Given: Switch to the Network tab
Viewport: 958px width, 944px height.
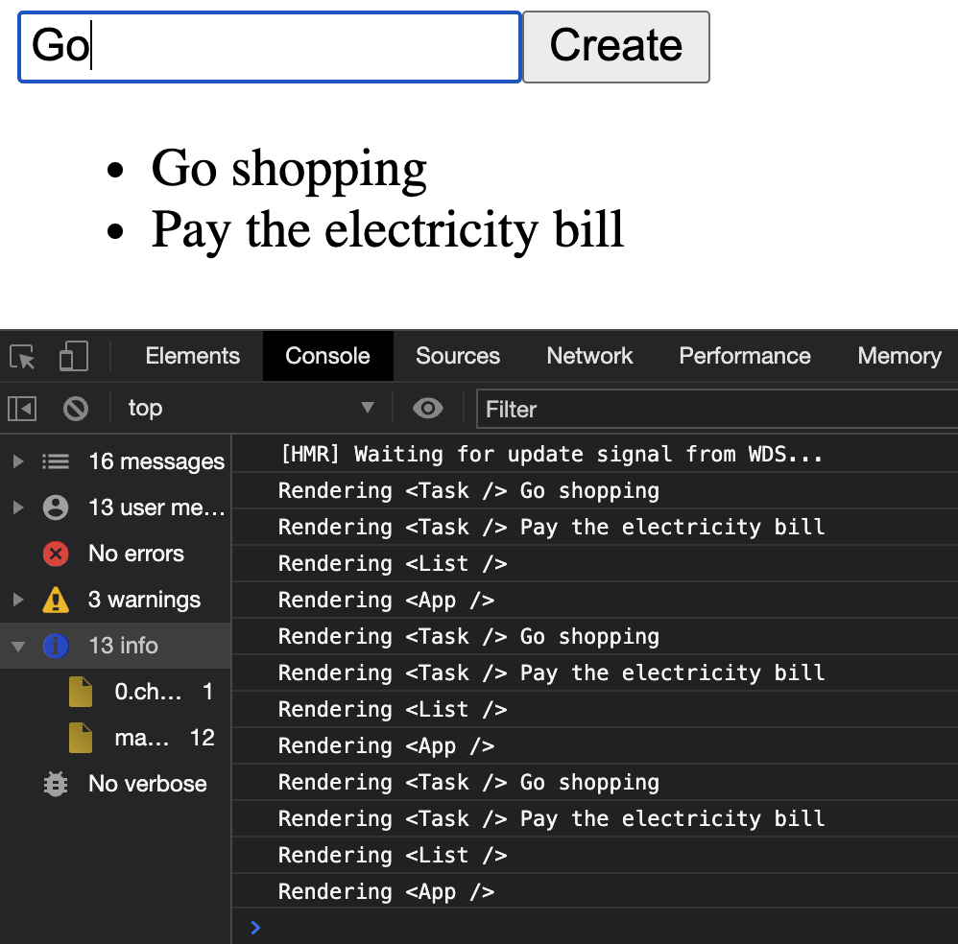Looking at the screenshot, I should (589, 356).
